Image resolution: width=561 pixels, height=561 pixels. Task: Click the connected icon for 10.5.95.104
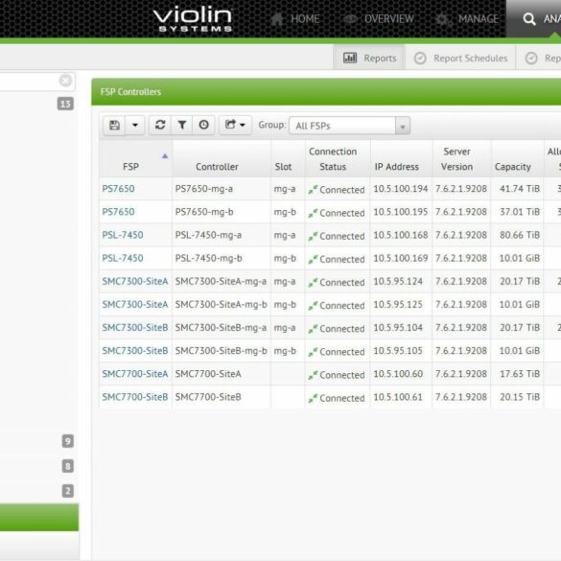[313, 328]
